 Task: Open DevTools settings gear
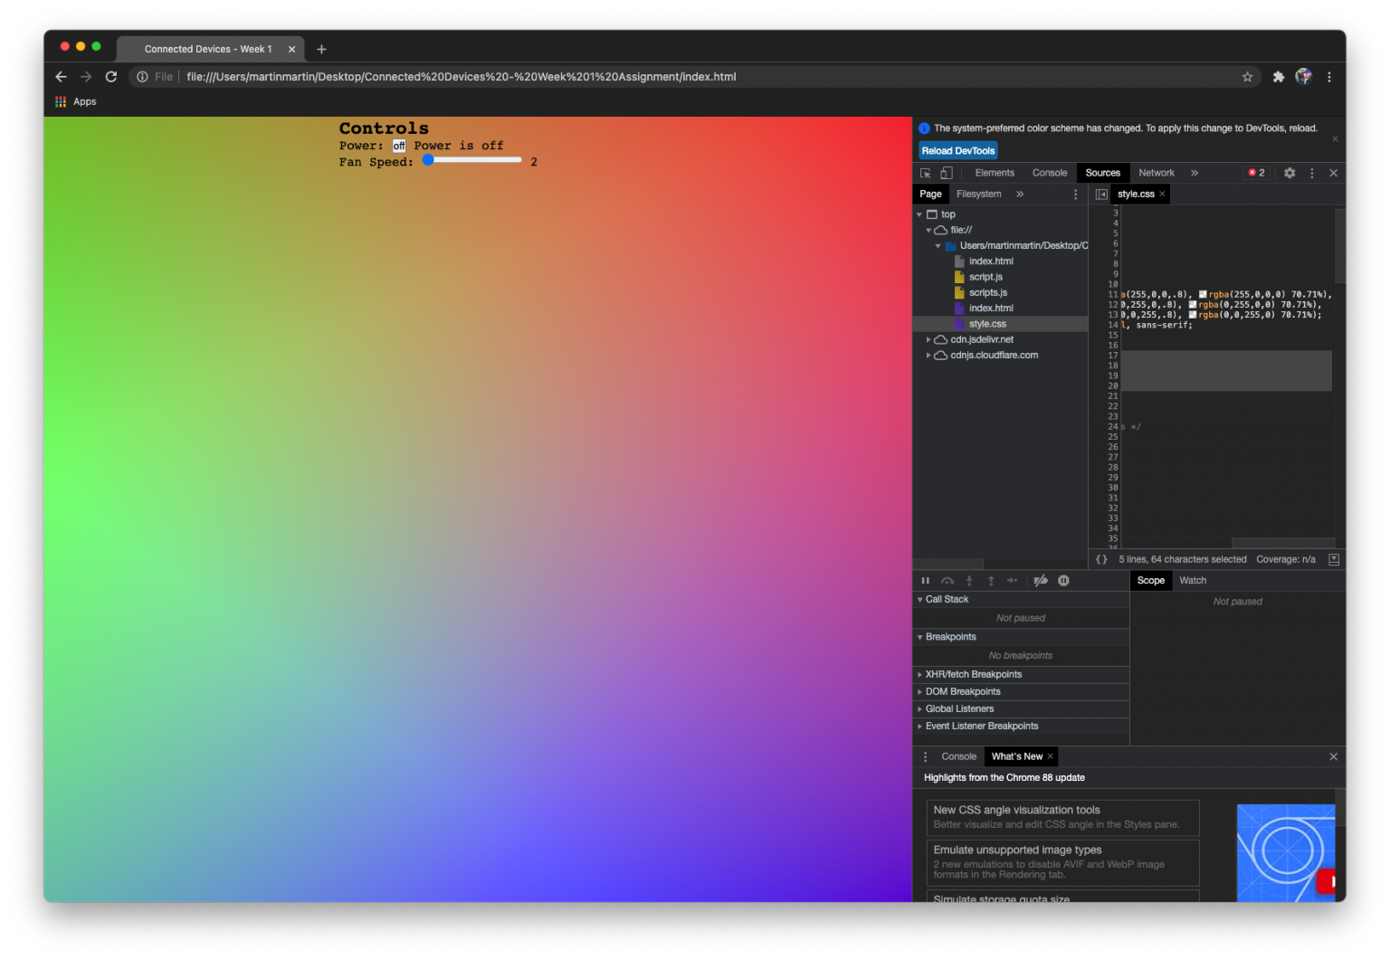pos(1290,173)
